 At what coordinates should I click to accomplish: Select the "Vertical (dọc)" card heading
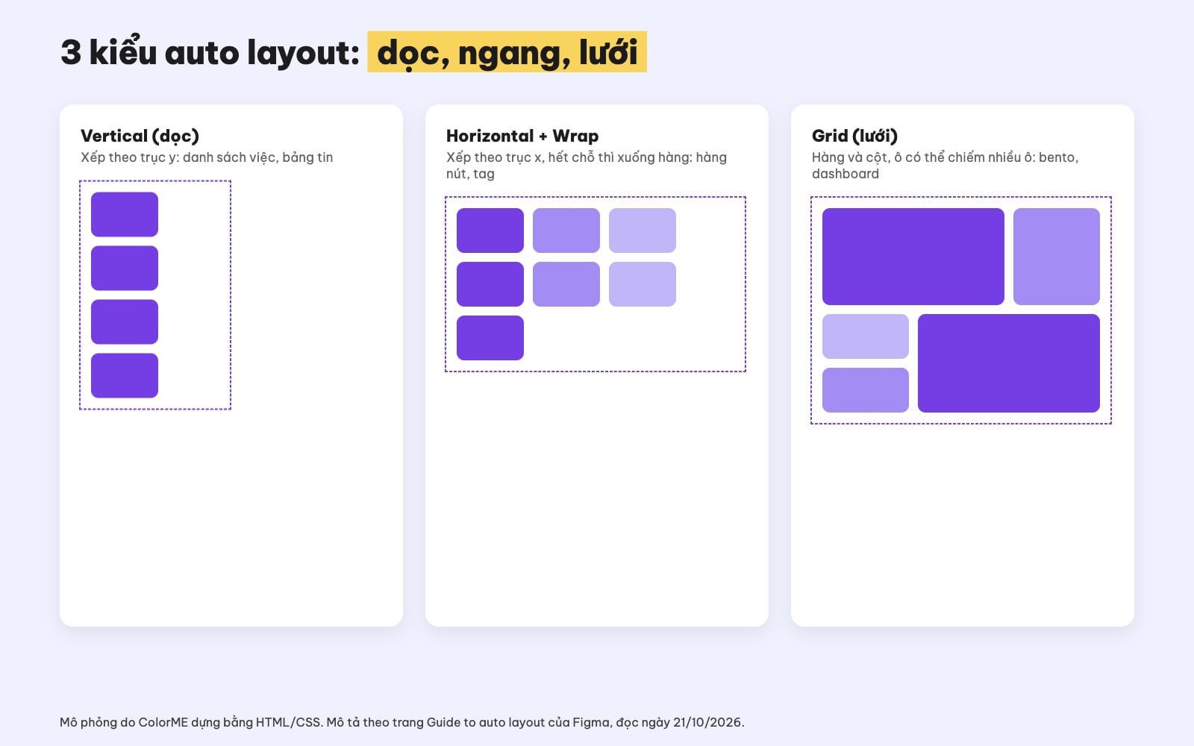[140, 136]
